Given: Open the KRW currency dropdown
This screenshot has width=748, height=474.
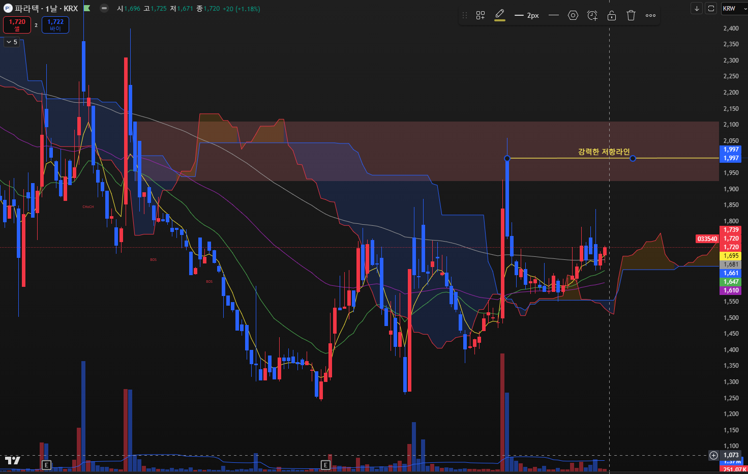Looking at the screenshot, I should coord(734,8).
